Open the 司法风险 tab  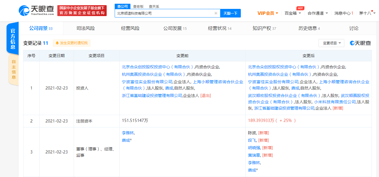pyautogui.click(x=85, y=28)
